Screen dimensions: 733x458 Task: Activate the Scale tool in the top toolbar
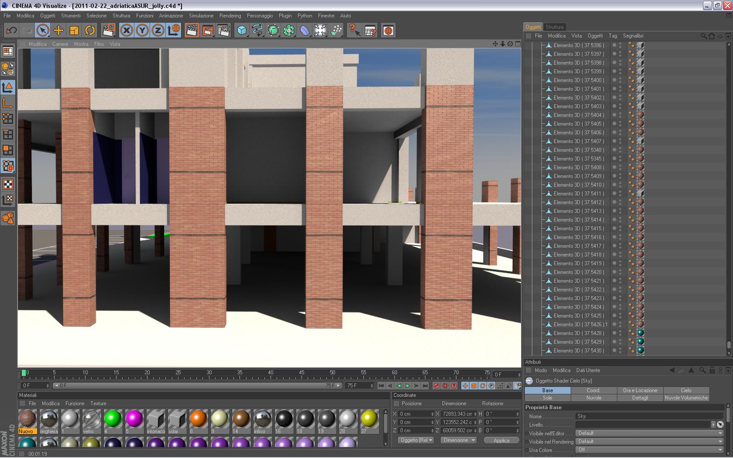click(x=74, y=31)
